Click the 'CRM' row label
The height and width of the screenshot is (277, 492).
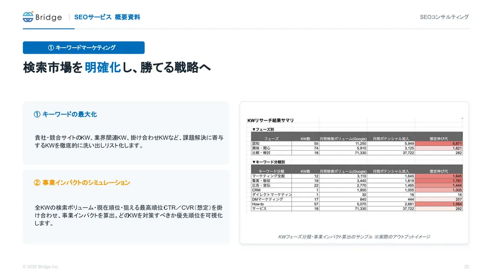tap(256, 190)
